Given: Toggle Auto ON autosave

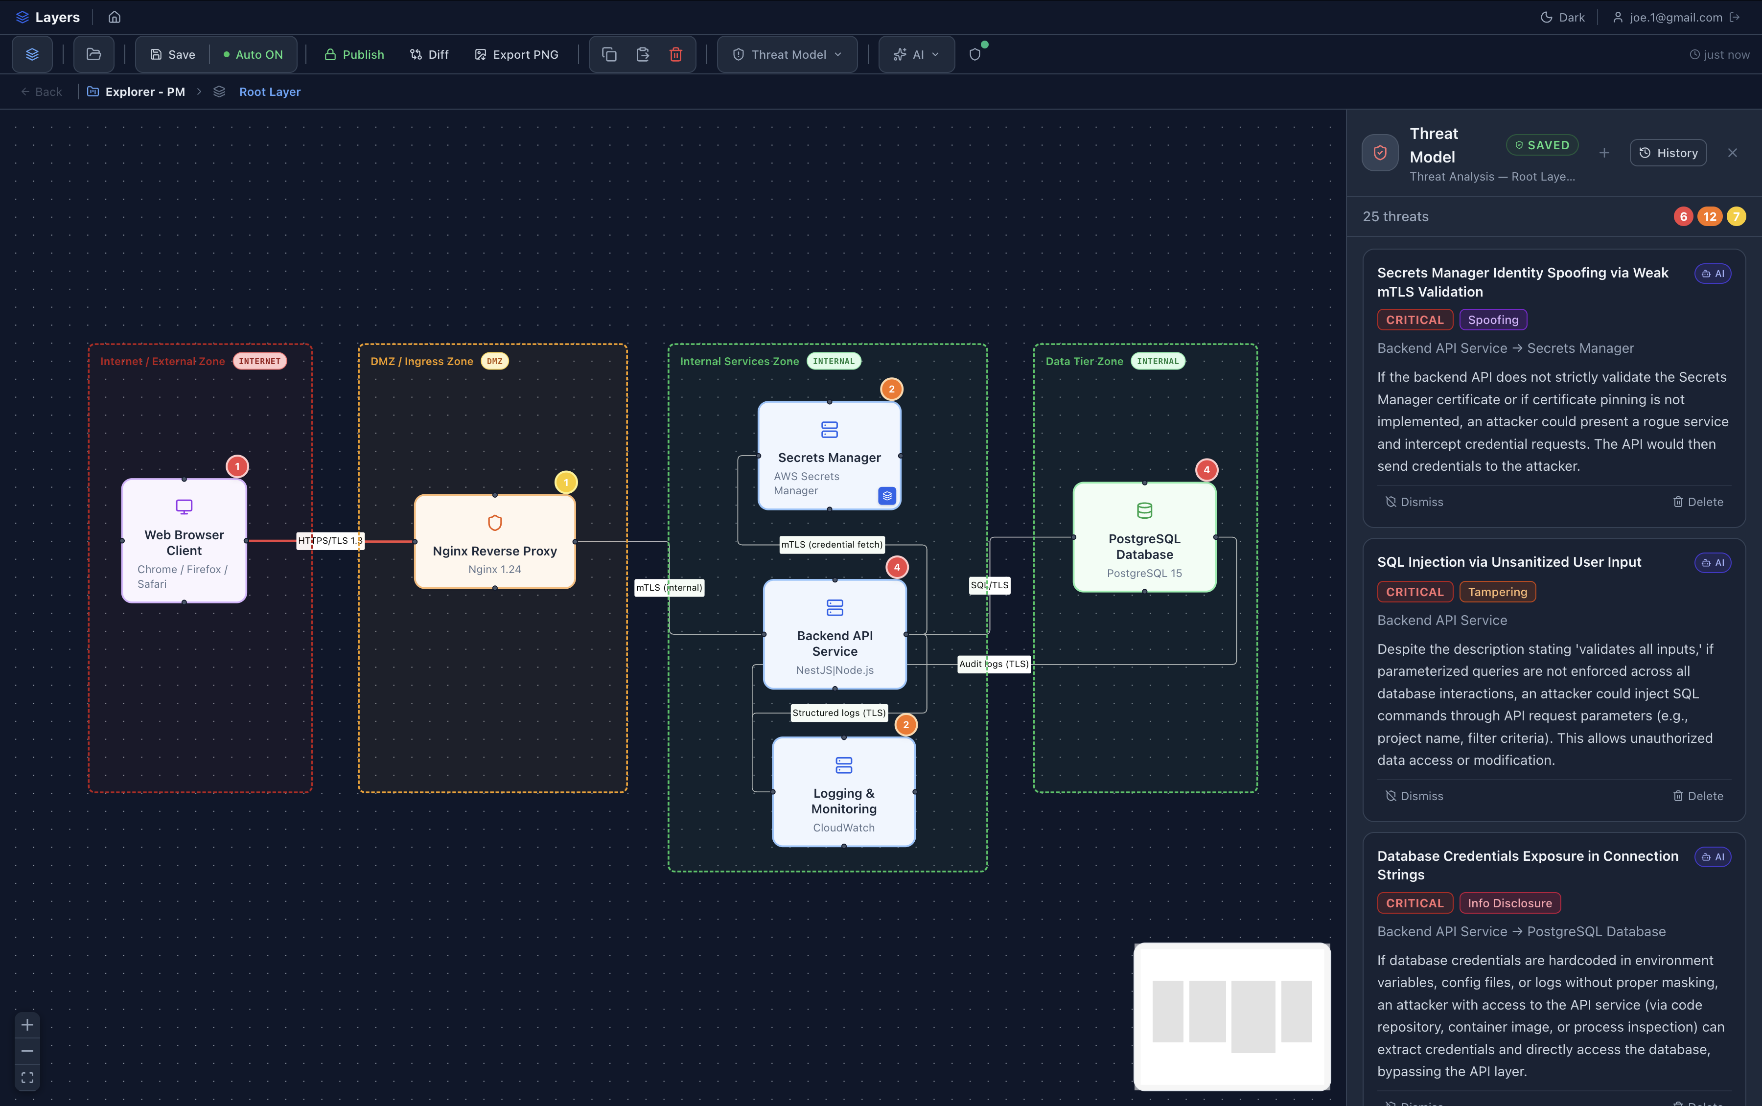Looking at the screenshot, I should [253, 54].
